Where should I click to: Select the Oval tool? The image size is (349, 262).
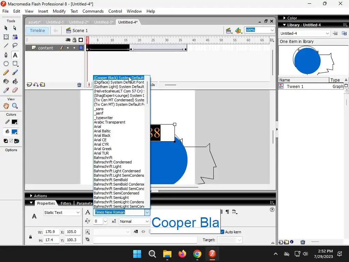pos(6,64)
